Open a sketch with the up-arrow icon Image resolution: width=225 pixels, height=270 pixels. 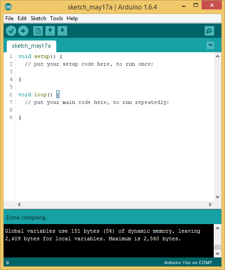(x=50, y=31)
